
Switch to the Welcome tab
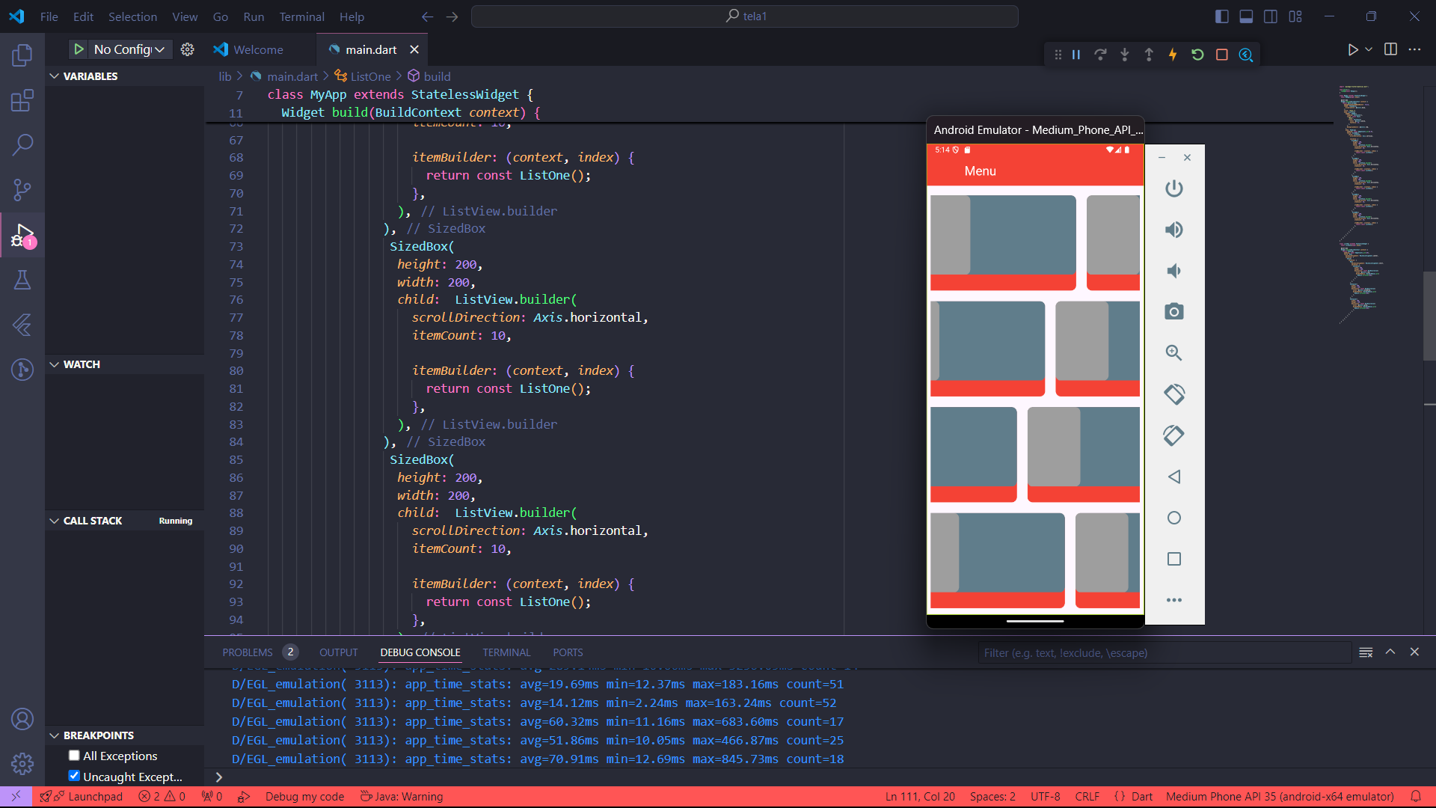pyautogui.click(x=258, y=49)
